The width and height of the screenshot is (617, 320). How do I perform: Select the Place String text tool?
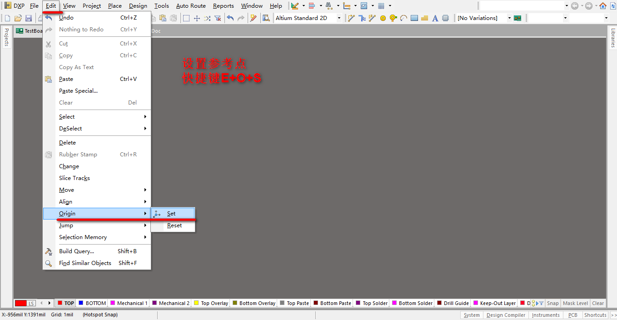pos(435,18)
